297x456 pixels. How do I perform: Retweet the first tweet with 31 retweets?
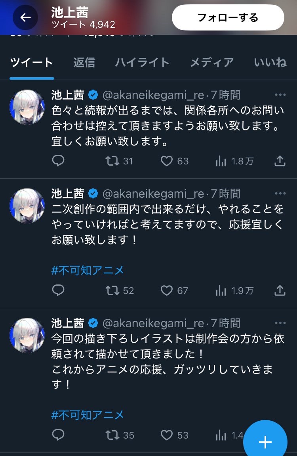(112, 161)
